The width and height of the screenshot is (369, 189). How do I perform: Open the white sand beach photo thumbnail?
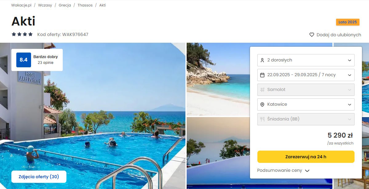pyautogui.click(x=218, y=79)
